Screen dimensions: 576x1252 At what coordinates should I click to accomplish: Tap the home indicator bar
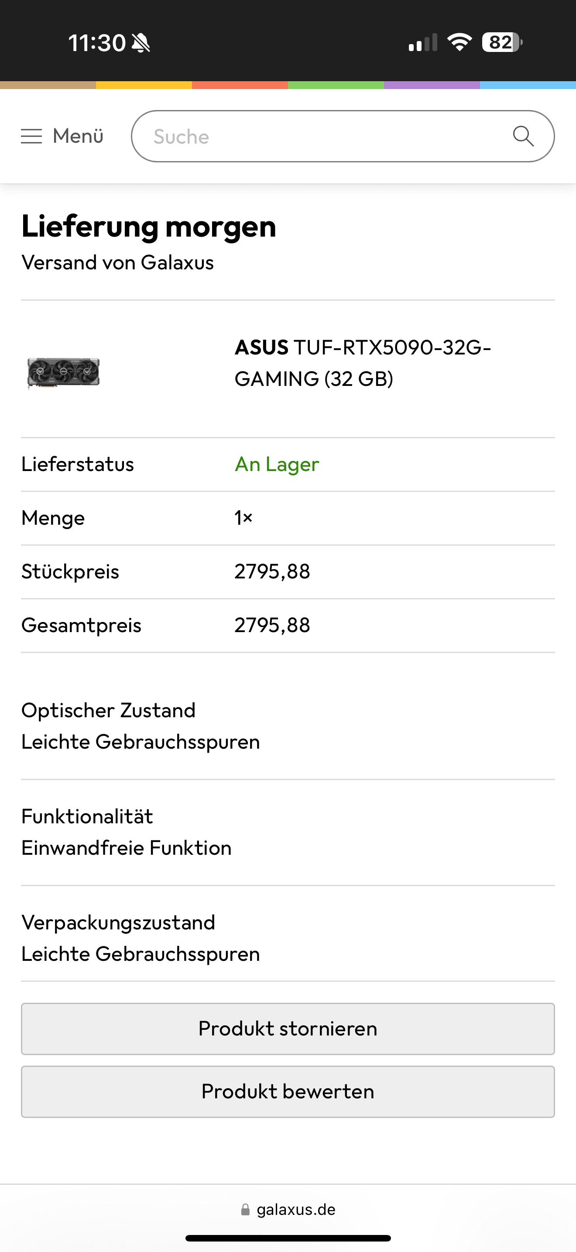click(x=288, y=1238)
